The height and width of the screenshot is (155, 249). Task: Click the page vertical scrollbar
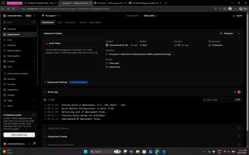tap(247, 73)
